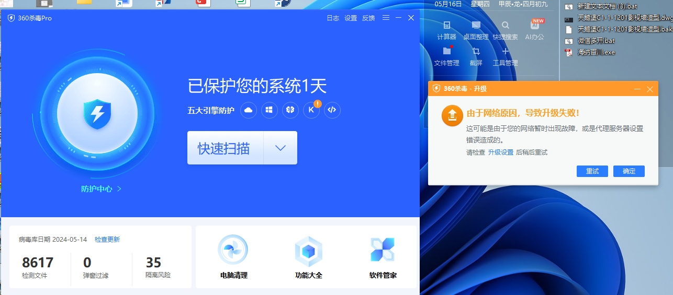Open AI办公 widget with NEW badge
The image size is (673, 295).
535,25
